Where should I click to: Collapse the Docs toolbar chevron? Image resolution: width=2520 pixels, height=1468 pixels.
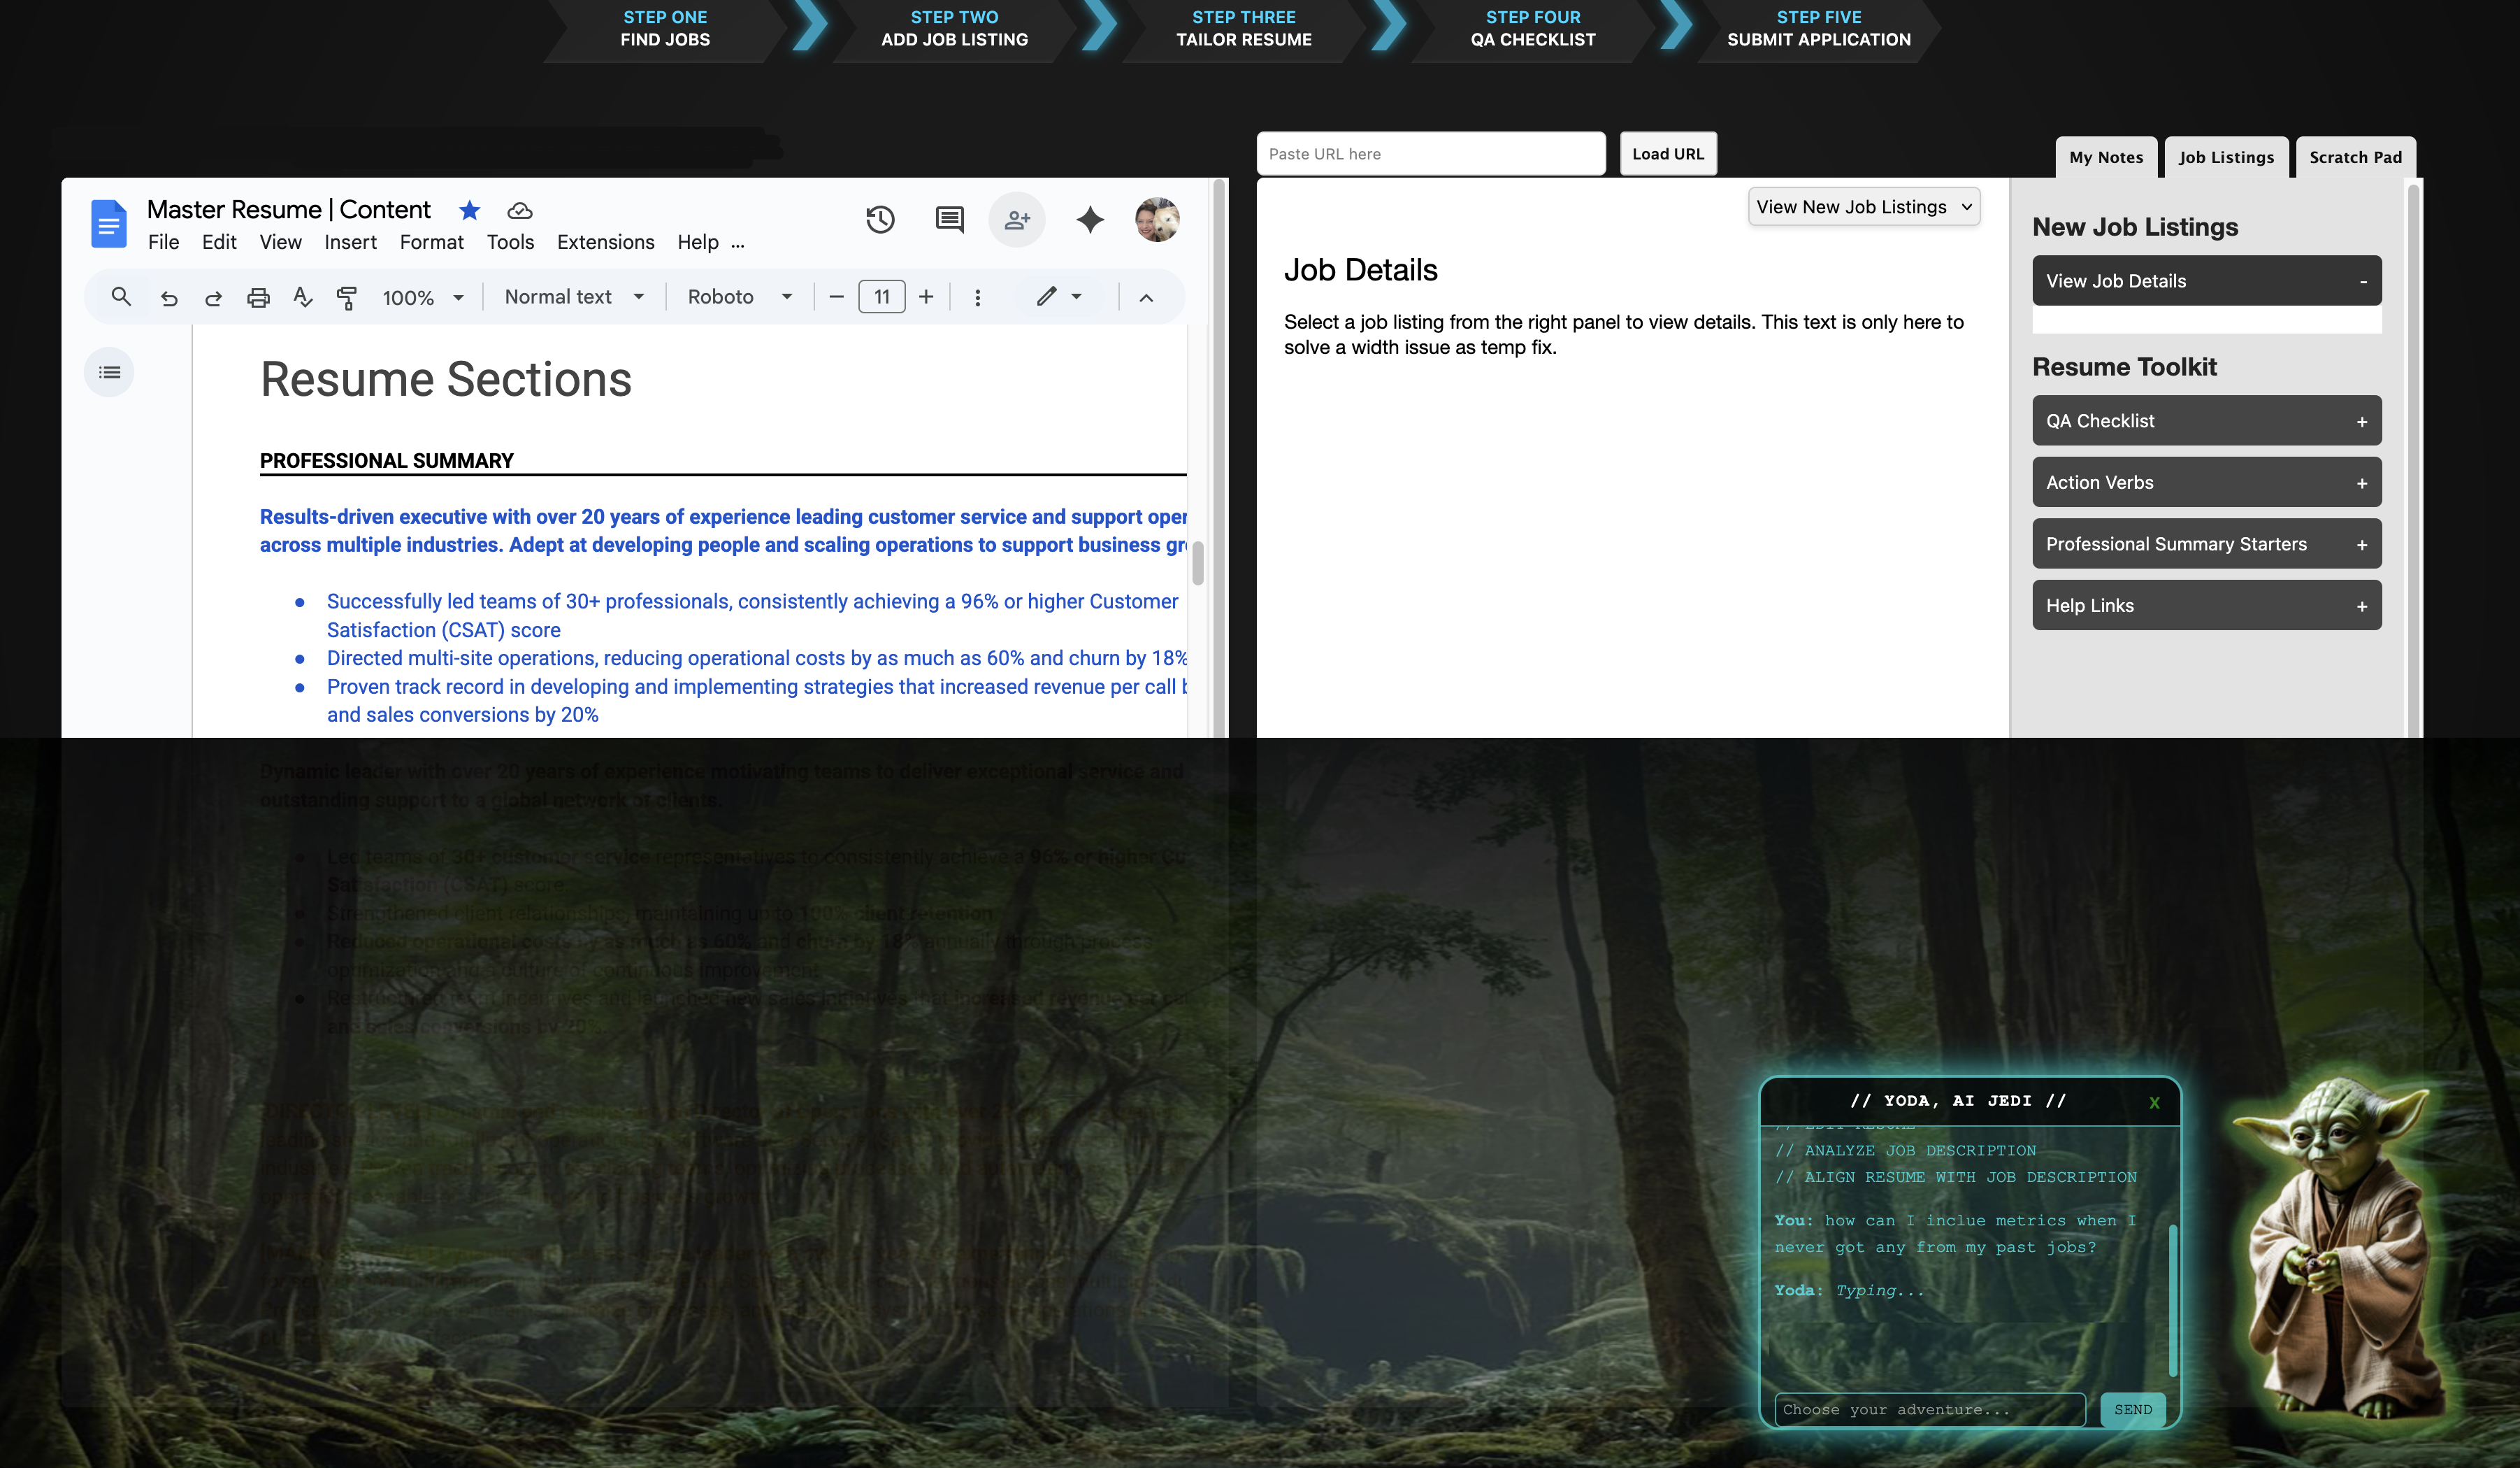[1146, 297]
